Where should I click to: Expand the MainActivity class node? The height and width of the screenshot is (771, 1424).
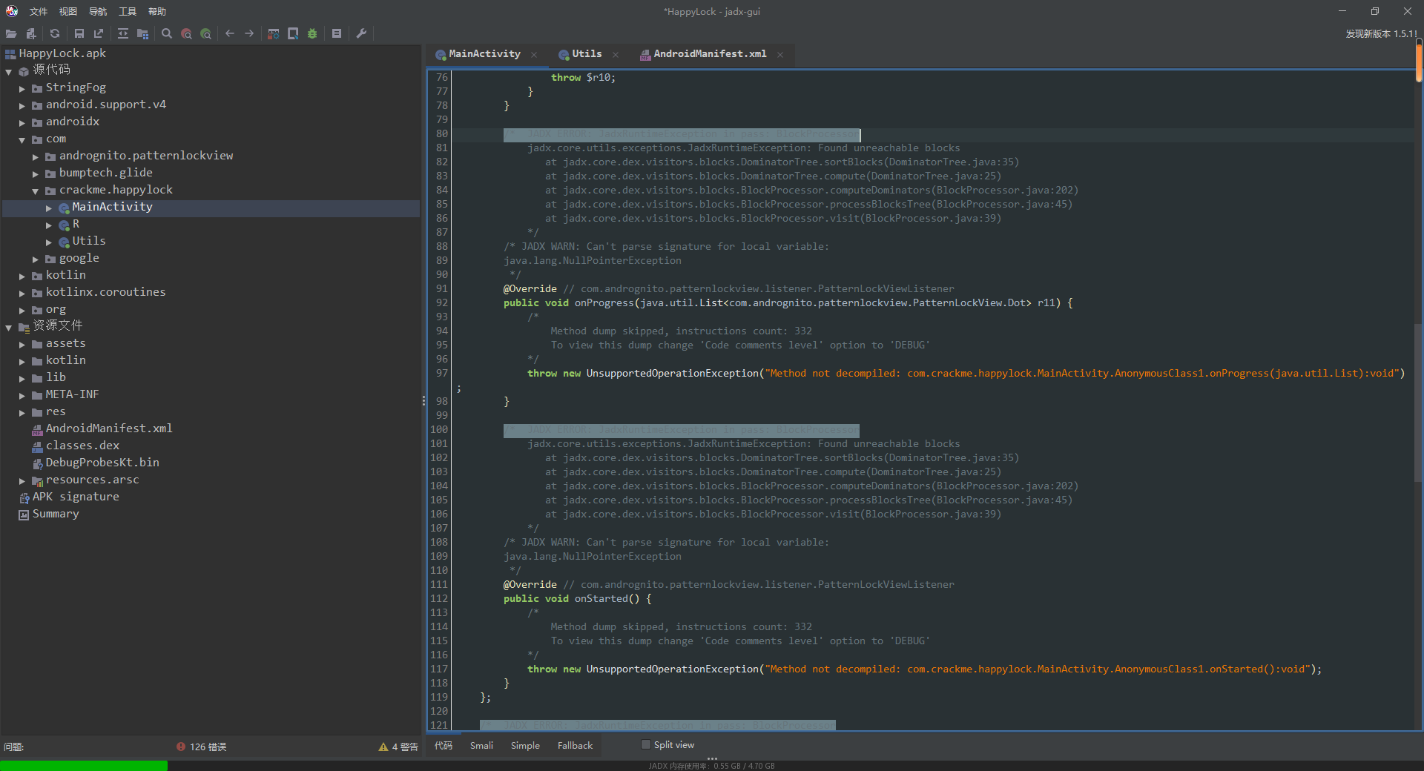tap(49, 208)
